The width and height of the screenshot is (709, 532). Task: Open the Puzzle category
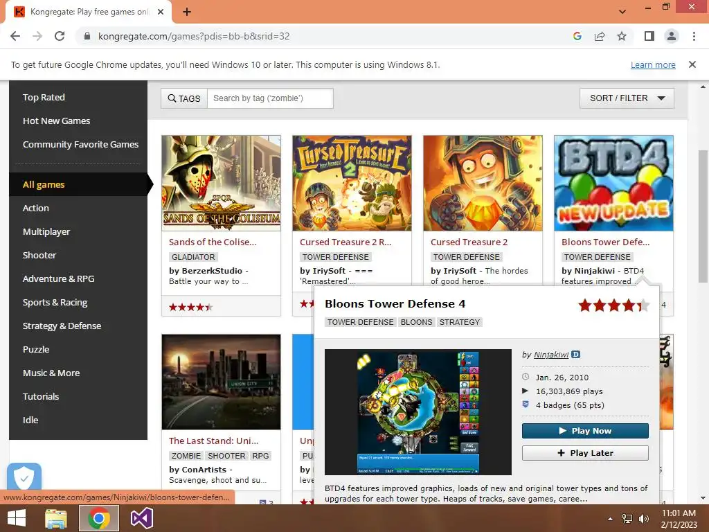click(36, 349)
